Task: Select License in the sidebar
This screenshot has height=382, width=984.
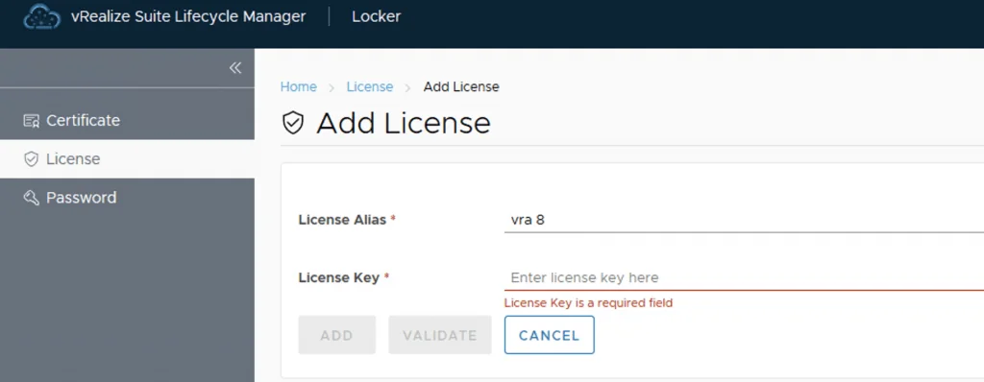Action: 127,159
